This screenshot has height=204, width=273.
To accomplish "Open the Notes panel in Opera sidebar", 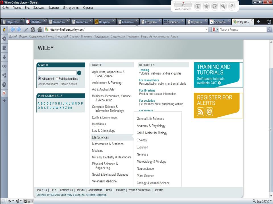I will 4,48.
